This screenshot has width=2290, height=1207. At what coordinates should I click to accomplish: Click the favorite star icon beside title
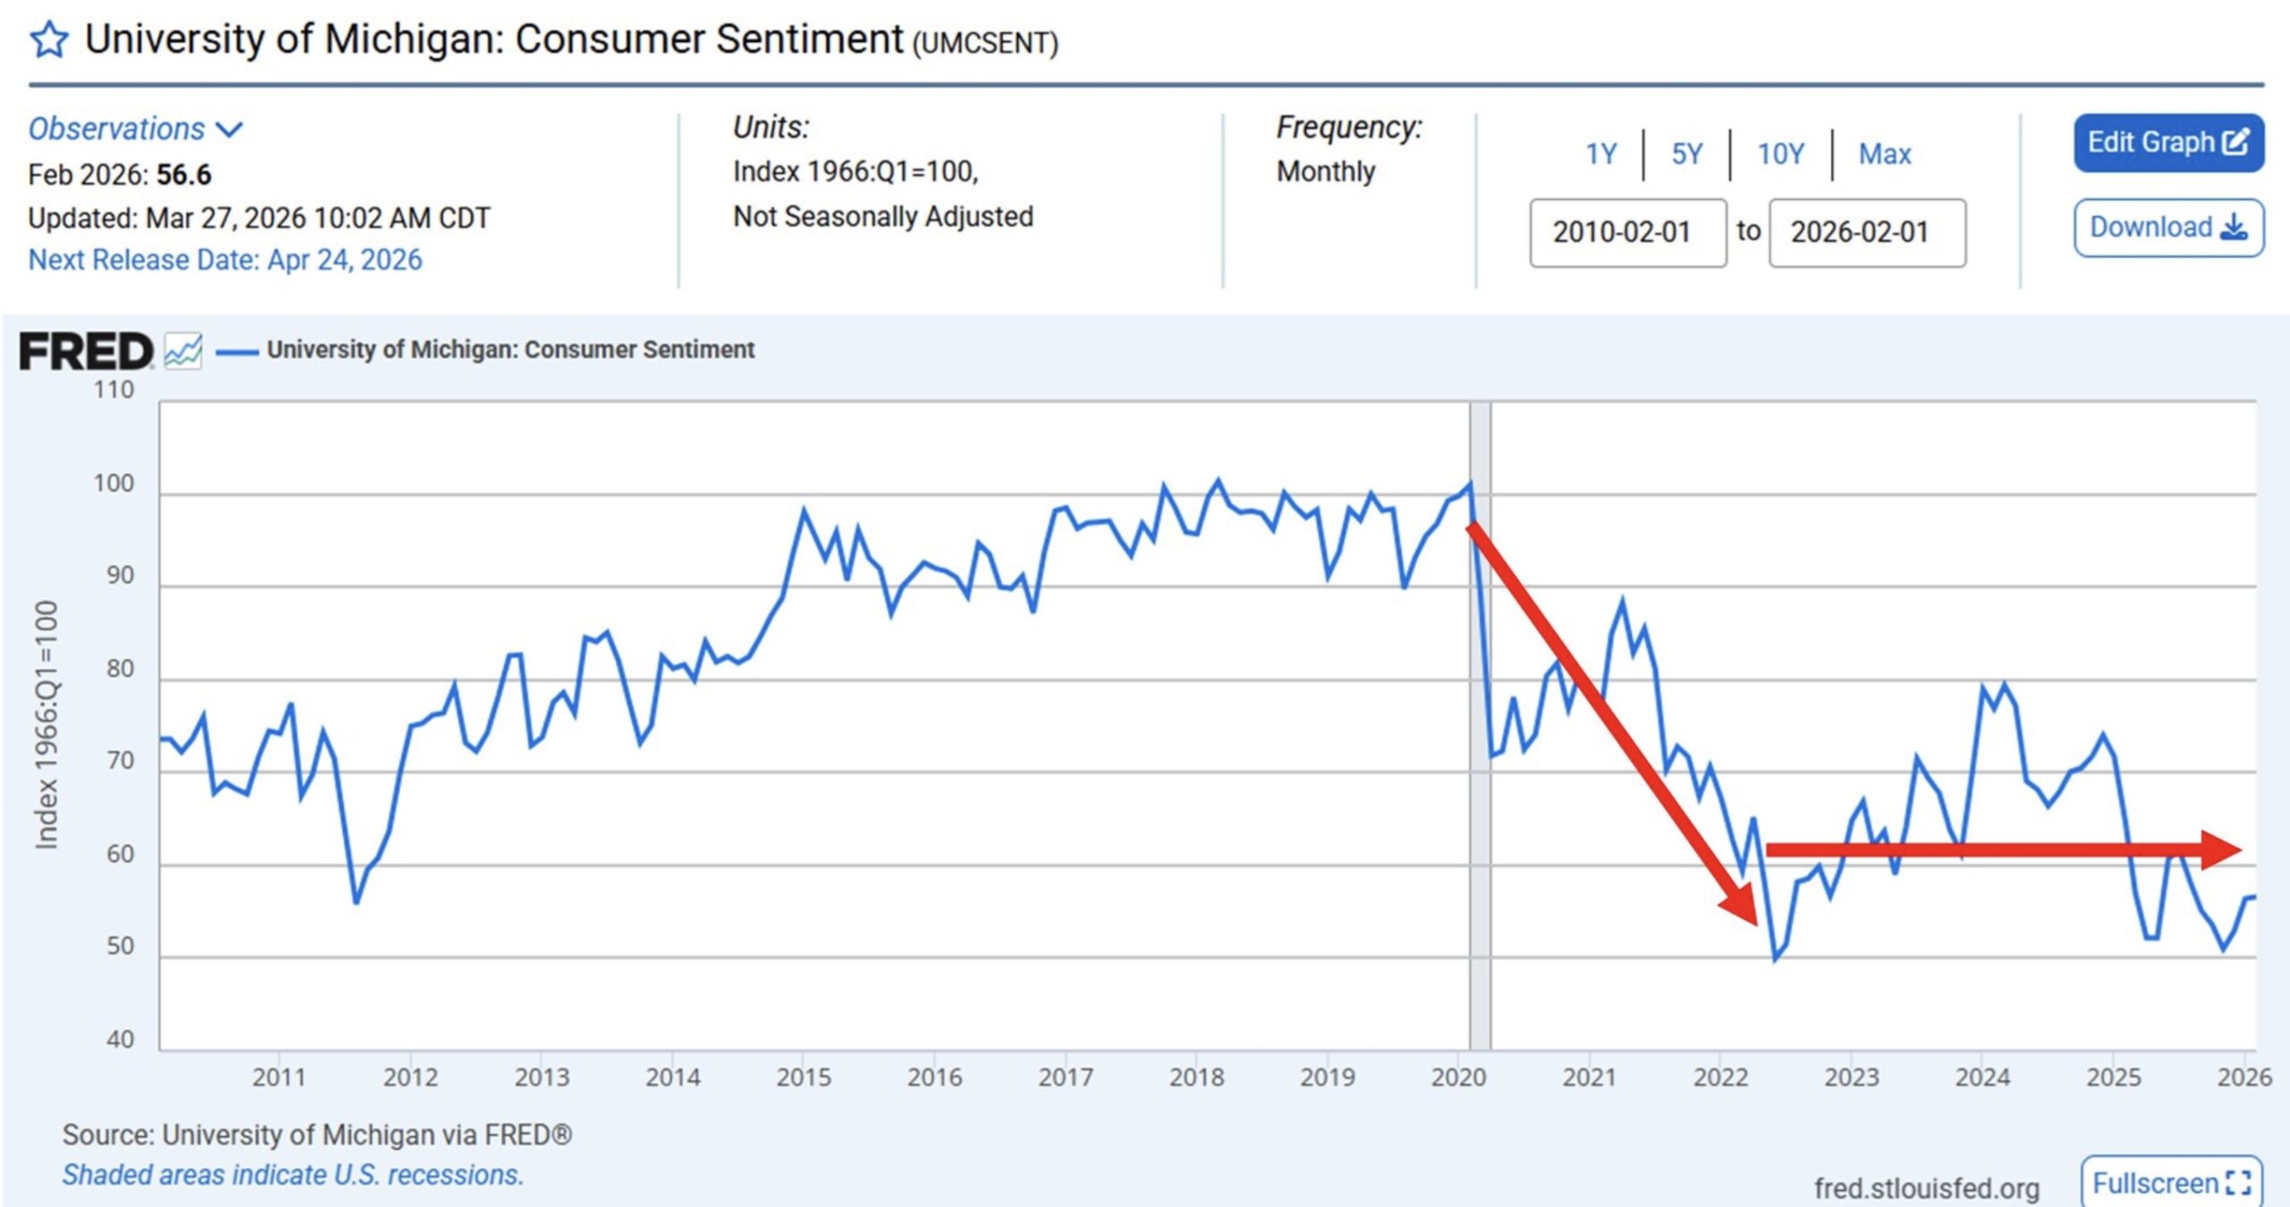tap(49, 40)
